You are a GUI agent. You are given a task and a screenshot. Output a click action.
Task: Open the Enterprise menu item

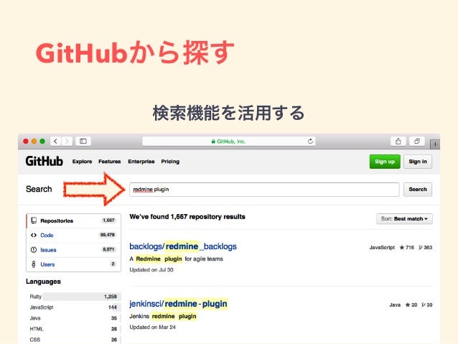click(x=141, y=162)
